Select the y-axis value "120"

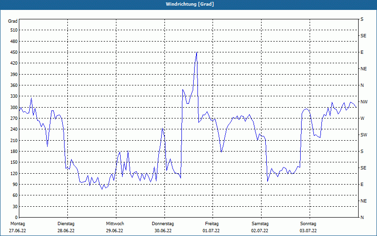(x=14, y=173)
